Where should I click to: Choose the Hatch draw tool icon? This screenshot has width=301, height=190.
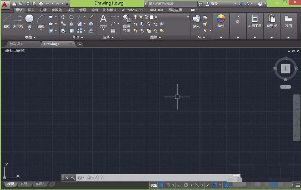click(51, 31)
